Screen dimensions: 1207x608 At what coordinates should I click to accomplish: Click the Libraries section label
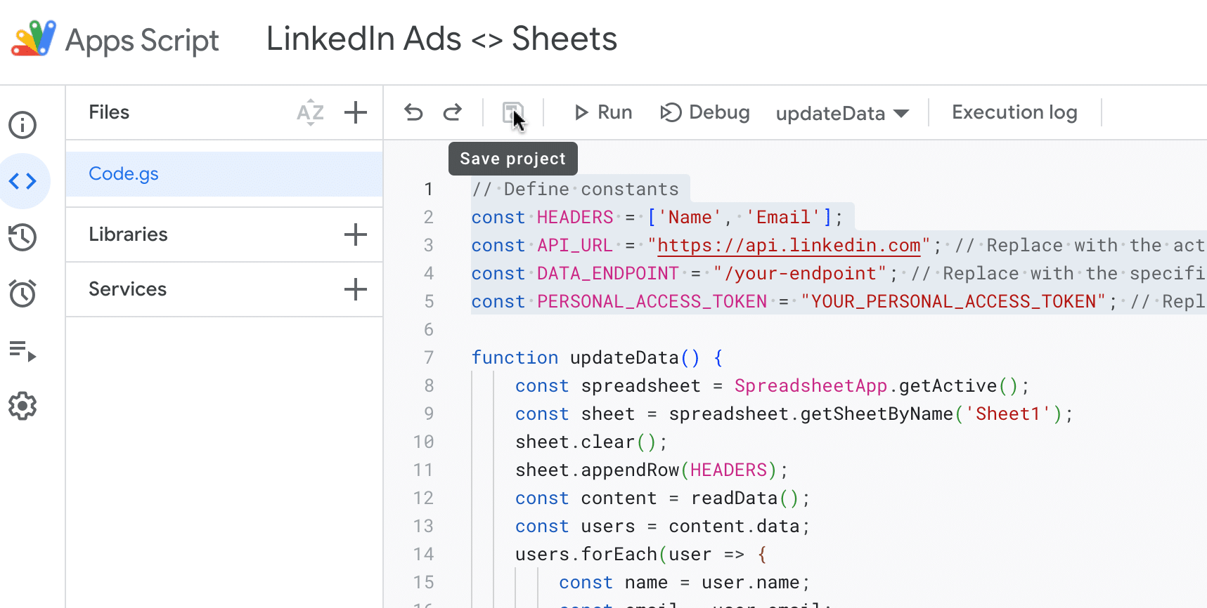click(128, 234)
